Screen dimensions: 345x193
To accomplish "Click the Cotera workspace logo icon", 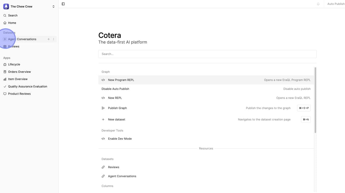I will [x=6, y=6].
